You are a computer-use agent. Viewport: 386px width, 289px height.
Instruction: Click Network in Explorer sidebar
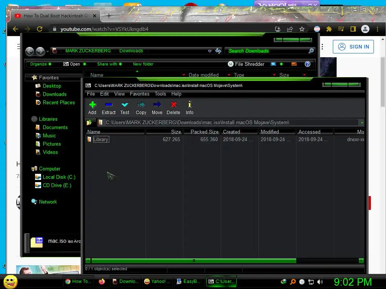48,202
